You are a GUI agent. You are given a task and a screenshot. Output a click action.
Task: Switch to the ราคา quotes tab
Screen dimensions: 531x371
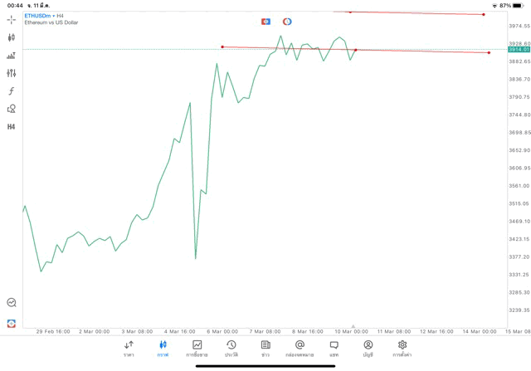pos(129,349)
